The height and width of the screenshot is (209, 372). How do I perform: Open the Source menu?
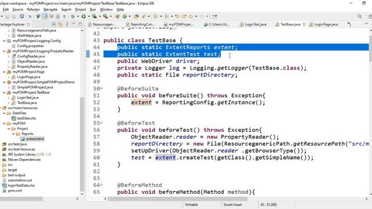[x=18, y=9]
